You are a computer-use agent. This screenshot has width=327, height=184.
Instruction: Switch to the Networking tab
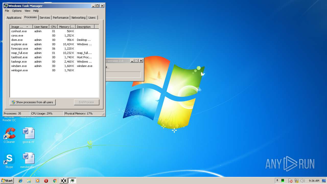78,18
